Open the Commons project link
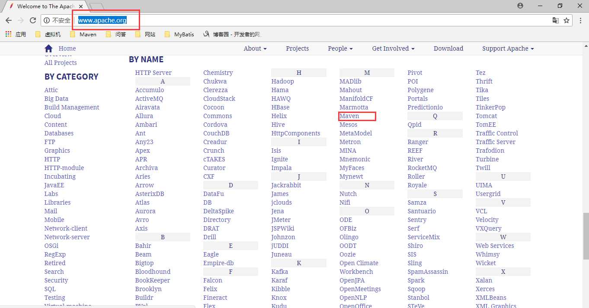This screenshot has width=589, height=308. click(x=218, y=116)
